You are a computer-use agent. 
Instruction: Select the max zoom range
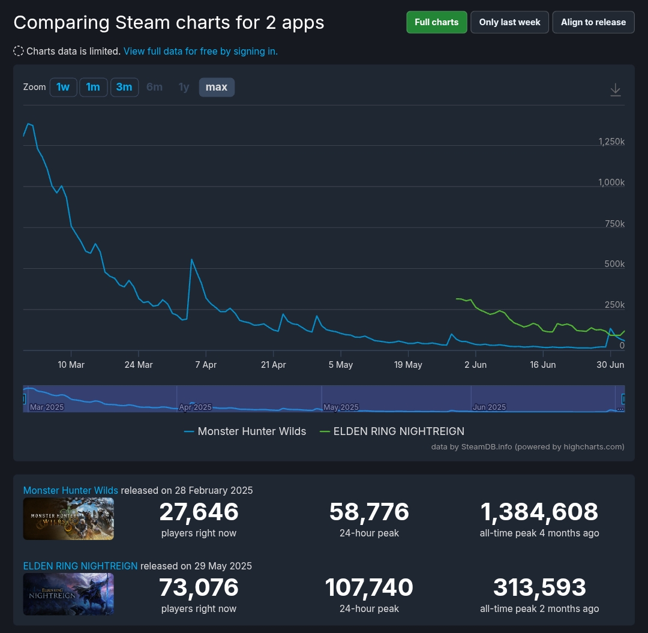pyautogui.click(x=217, y=87)
